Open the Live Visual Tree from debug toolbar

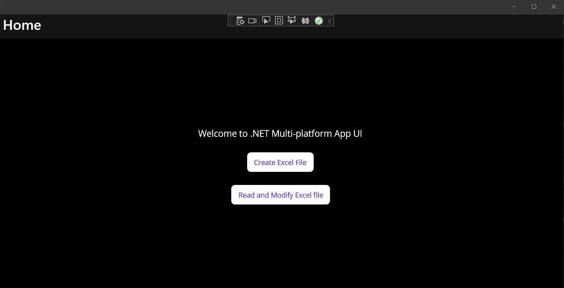pos(240,21)
